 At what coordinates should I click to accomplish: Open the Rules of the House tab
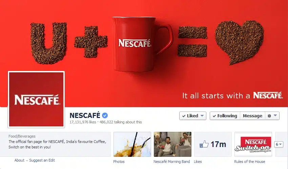click(x=249, y=162)
